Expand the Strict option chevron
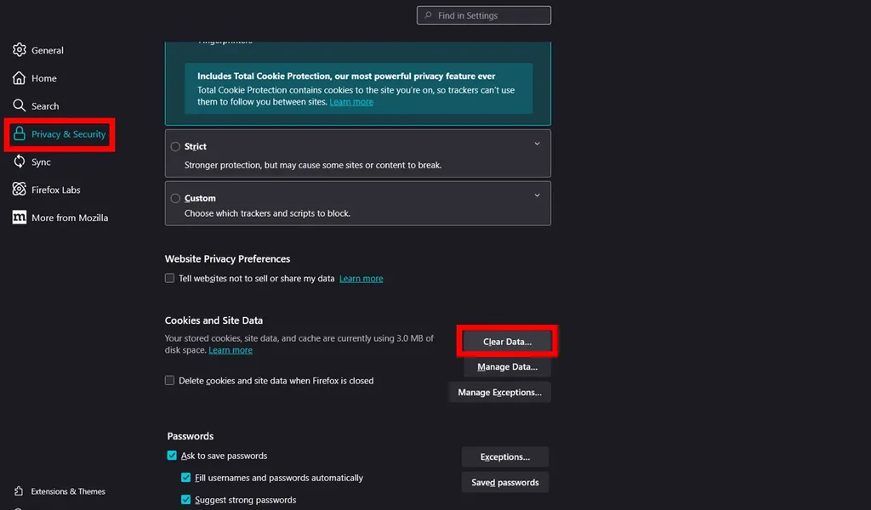 537,144
